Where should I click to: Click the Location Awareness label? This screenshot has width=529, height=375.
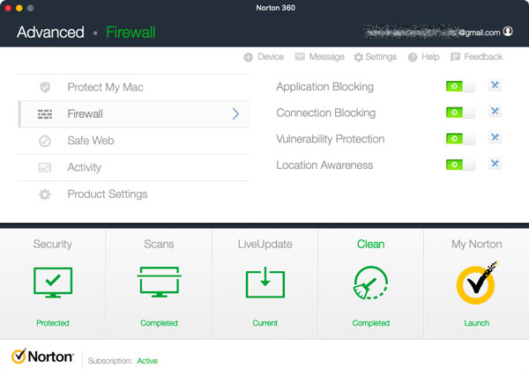(x=324, y=165)
